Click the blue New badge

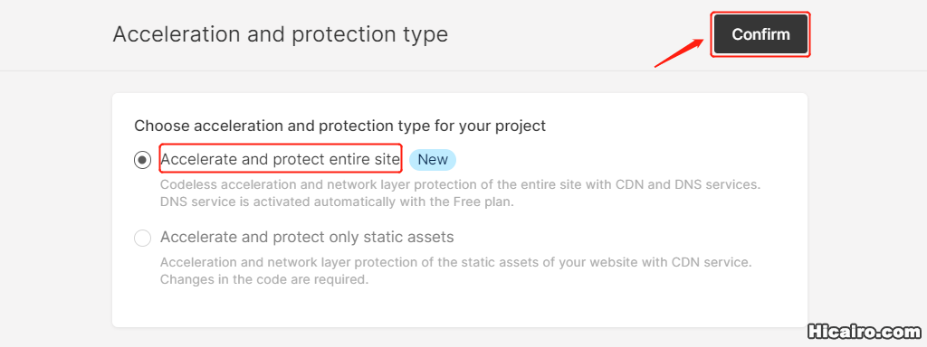coord(433,159)
